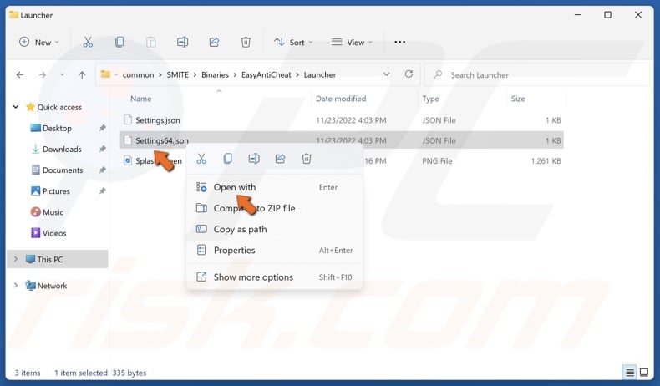Expand the Network tree node
Screen dimensions: 660x386
(16, 286)
